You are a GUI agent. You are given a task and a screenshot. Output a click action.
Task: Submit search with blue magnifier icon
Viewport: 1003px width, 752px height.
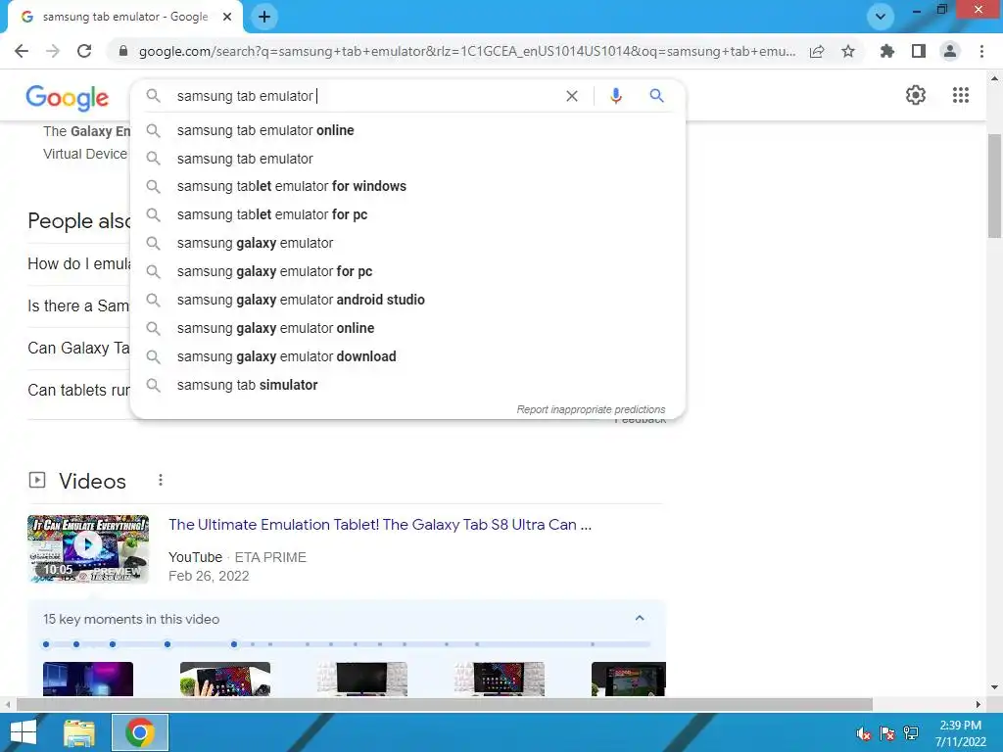point(656,96)
